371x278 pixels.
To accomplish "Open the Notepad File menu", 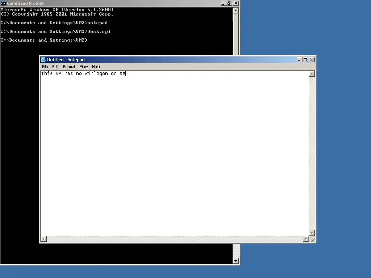I will point(45,67).
